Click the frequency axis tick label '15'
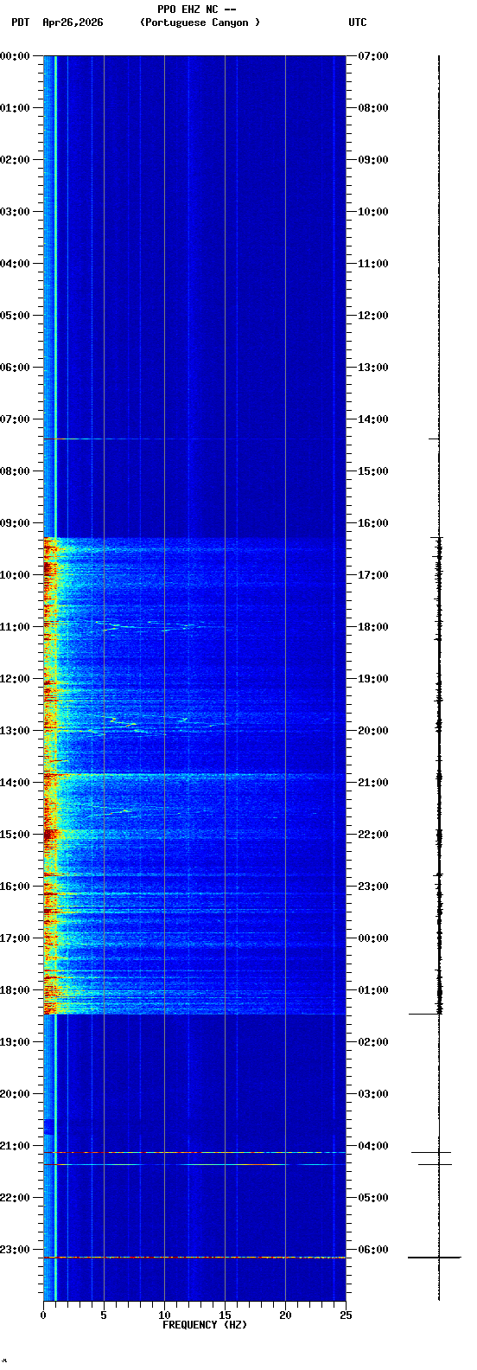 point(225,1316)
